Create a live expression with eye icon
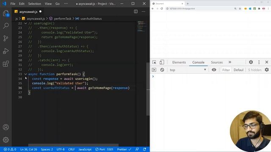The height and width of the screenshot is (152, 271). [x=214, y=70]
